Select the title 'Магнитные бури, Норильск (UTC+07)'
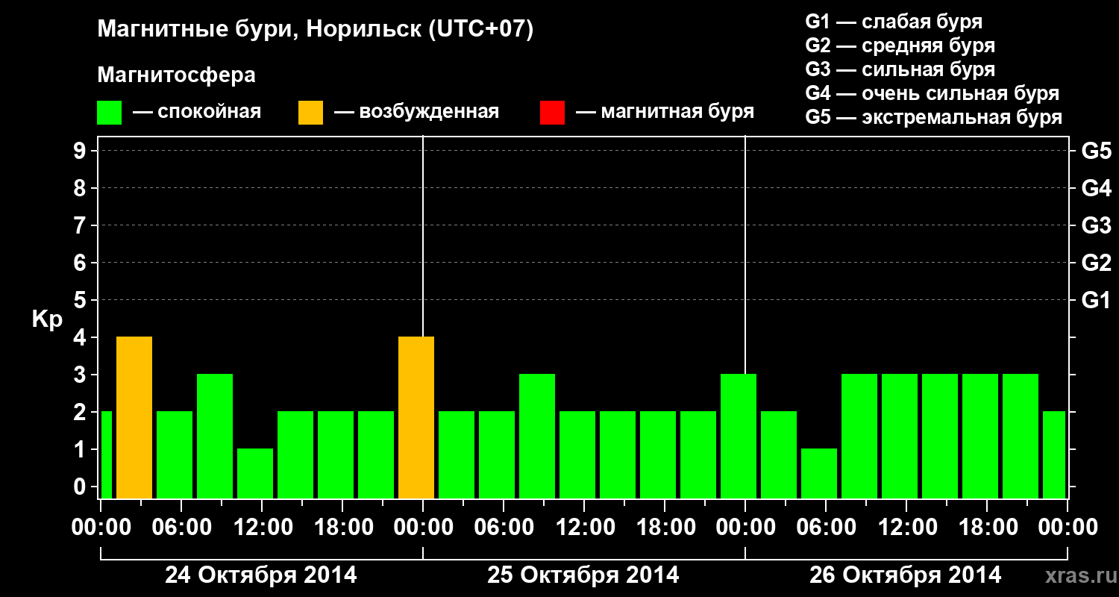The image size is (1119, 597). [316, 30]
